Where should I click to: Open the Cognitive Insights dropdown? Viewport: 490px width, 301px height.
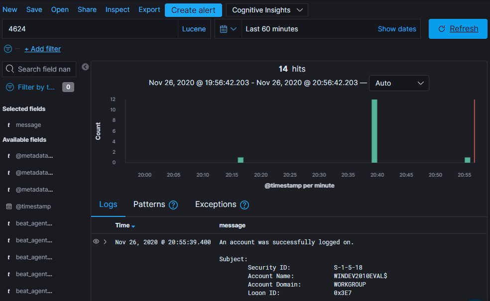(267, 10)
